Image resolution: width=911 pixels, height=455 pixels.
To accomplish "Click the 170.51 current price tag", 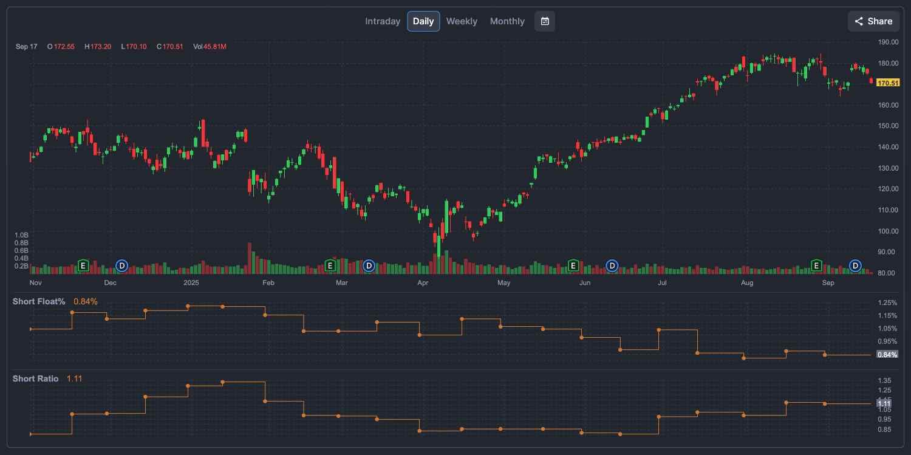I will pyautogui.click(x=887, y=82).
